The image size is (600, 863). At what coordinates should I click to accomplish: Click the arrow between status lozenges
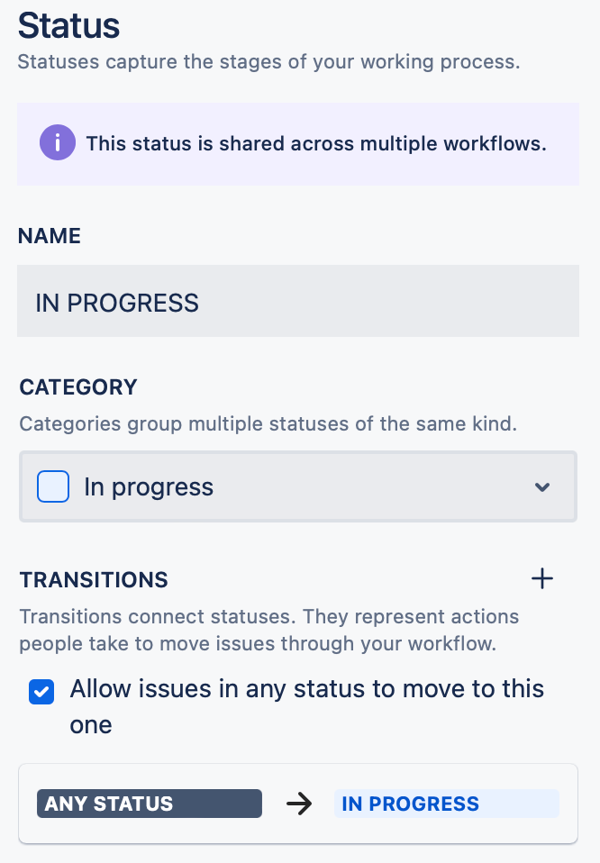299,804
